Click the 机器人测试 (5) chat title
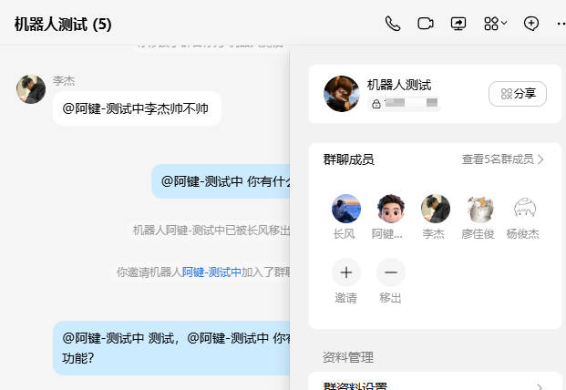Image resolution: width=566 pixels, height=390 pixels. (x=63, y=25)
